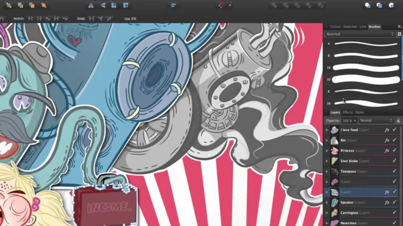This screenshot has width=403, height=226.
Task: Expand the Snot bloke layer
Action: [327, 161]
